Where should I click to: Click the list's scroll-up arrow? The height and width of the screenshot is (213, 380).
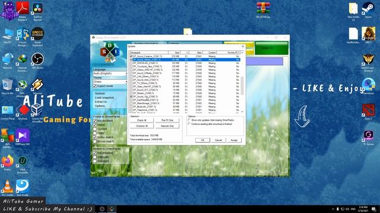click(x=242, y=53)
